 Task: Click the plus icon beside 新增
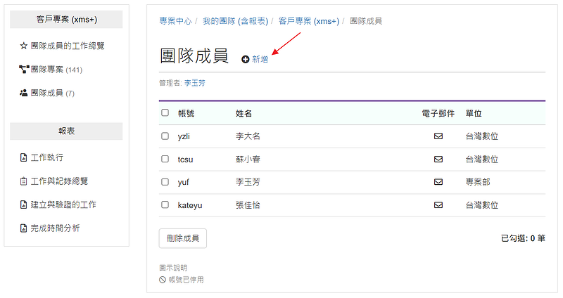pyautogui.click(x=245, y=60)
